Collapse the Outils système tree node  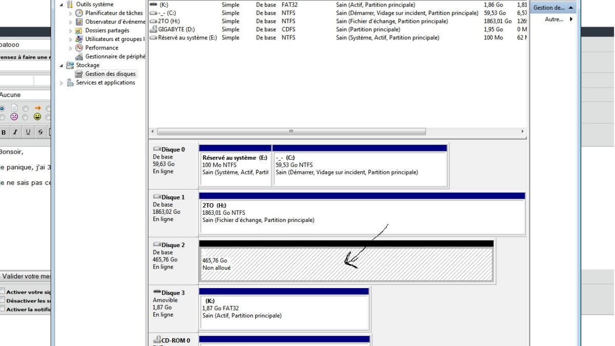63,5
